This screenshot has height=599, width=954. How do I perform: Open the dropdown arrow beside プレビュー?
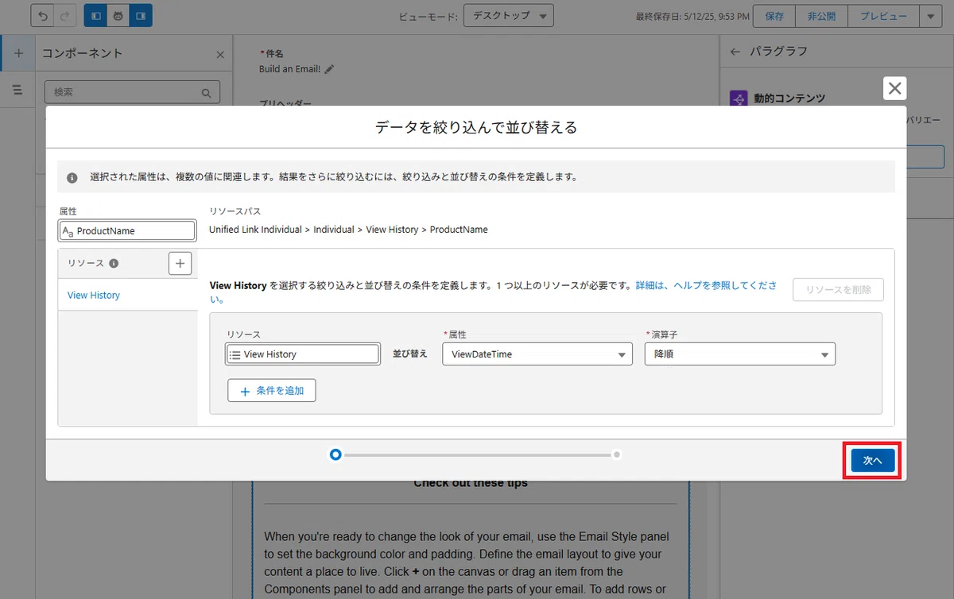coord(930,16)
